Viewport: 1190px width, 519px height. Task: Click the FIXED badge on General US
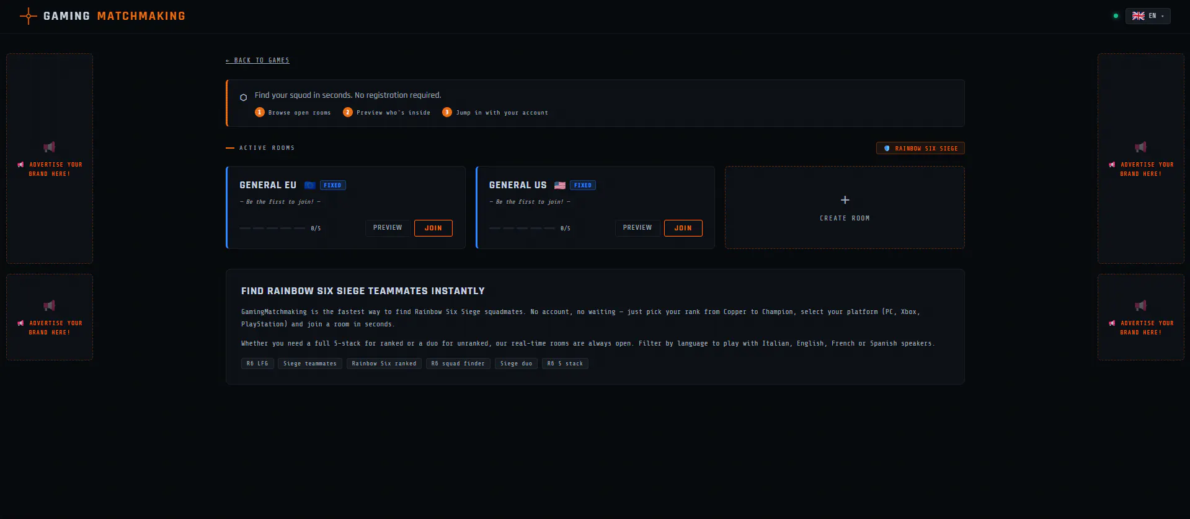pos(583,185)
